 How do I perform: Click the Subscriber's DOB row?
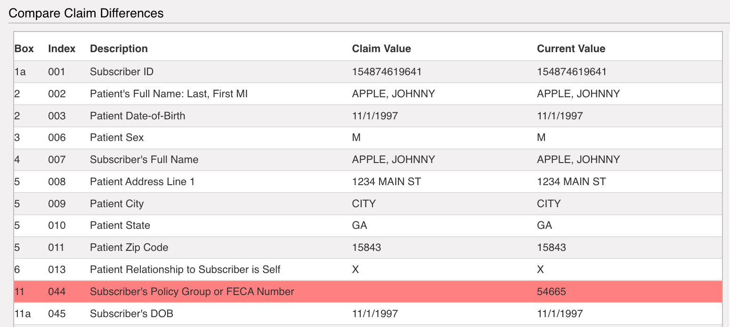click(x=368, y=313)
